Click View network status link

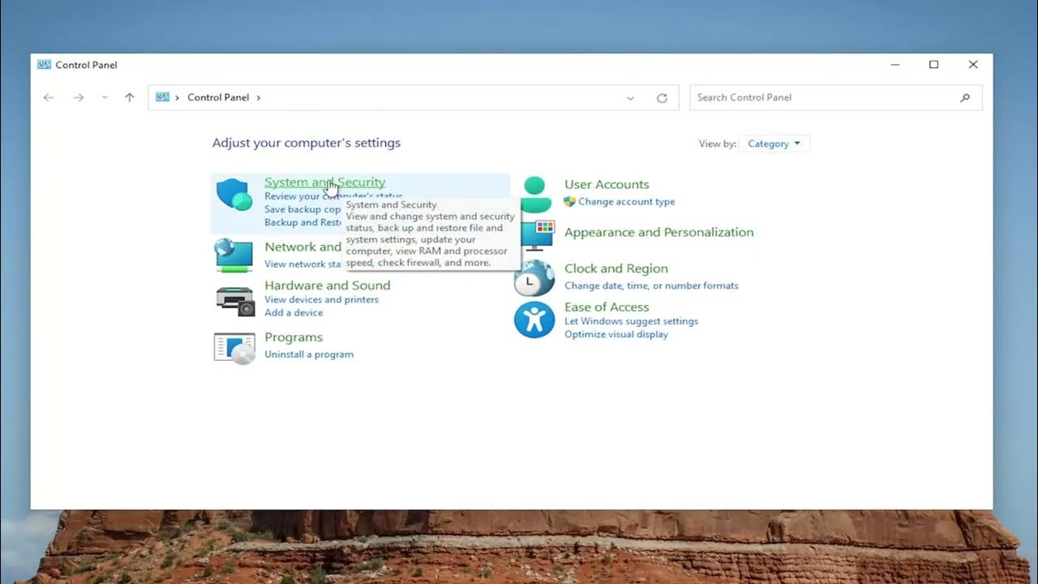pos(302,264)
